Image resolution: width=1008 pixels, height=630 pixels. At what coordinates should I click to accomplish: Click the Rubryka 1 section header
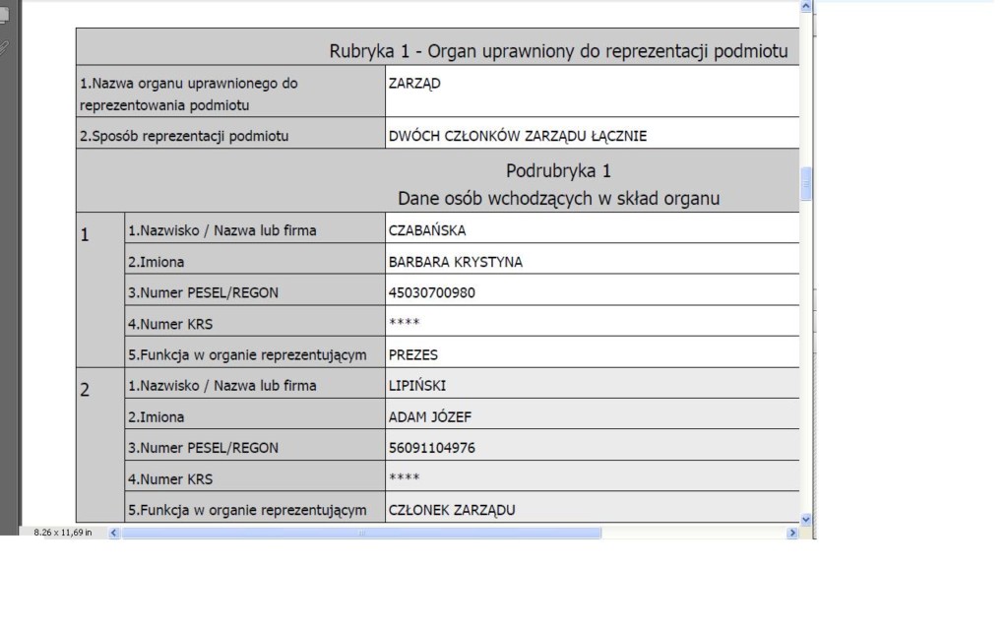[557, 51]
